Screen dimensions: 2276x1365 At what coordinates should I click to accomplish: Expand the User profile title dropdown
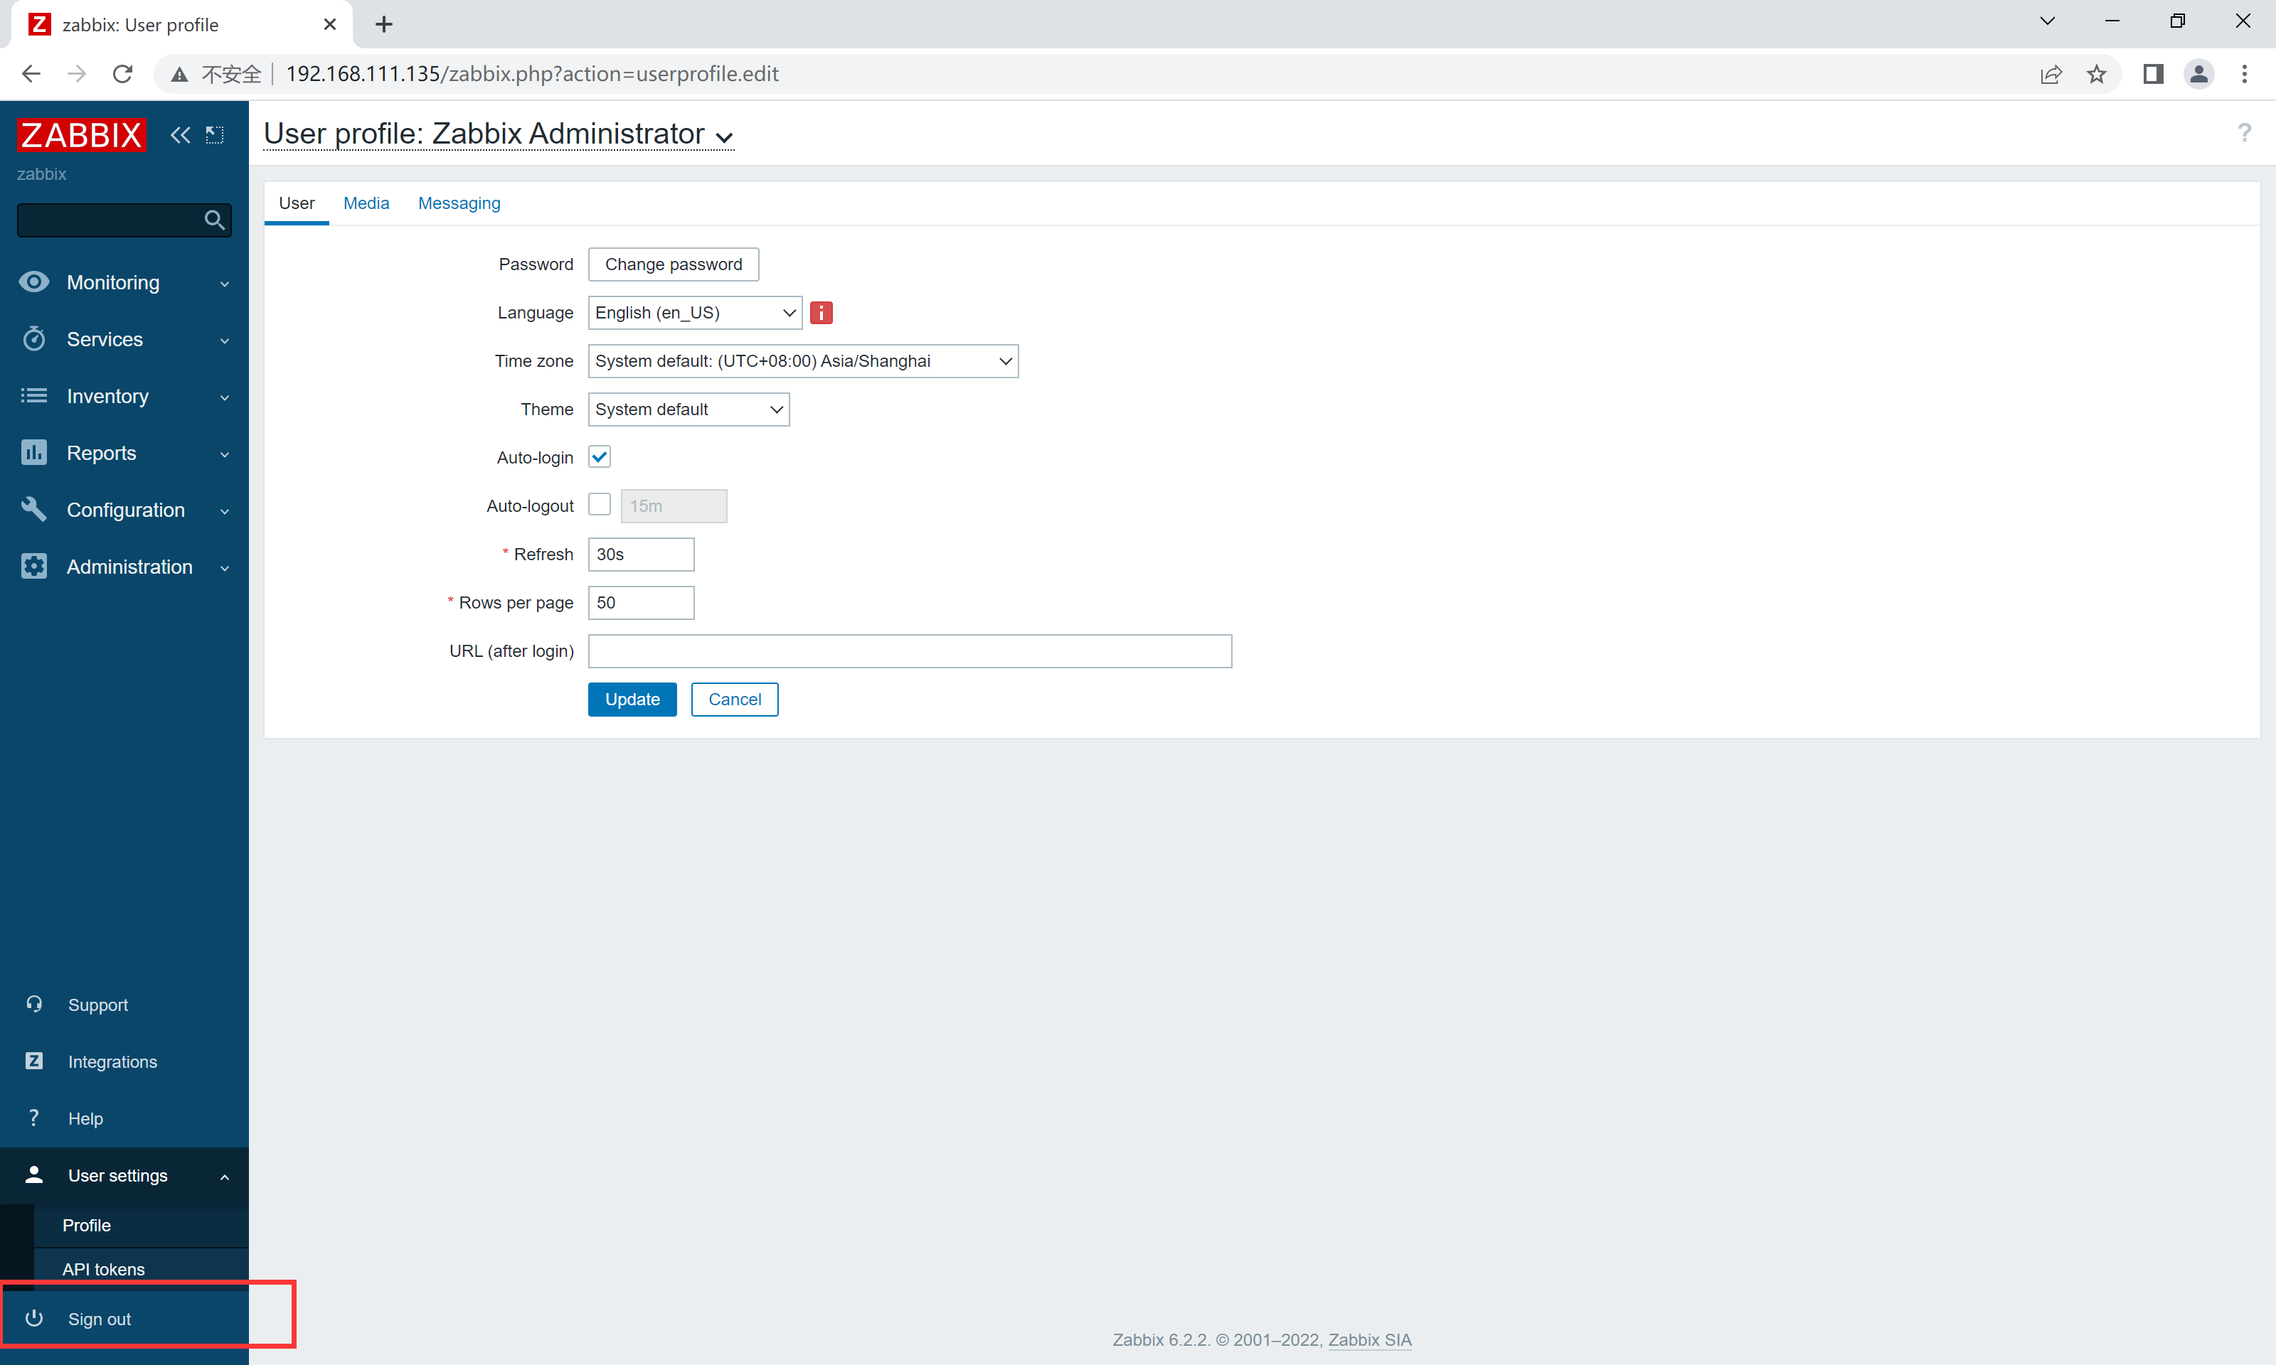click(724, 138)
